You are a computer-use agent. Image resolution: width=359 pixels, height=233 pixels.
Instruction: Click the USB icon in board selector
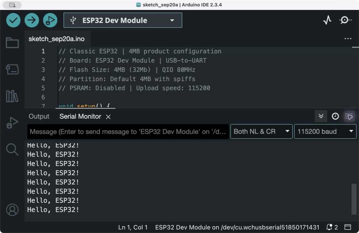coord(73,20)
